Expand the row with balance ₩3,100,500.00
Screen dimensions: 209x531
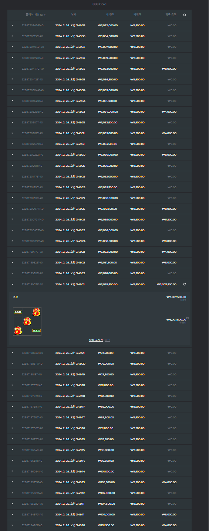tap(12, 209)
